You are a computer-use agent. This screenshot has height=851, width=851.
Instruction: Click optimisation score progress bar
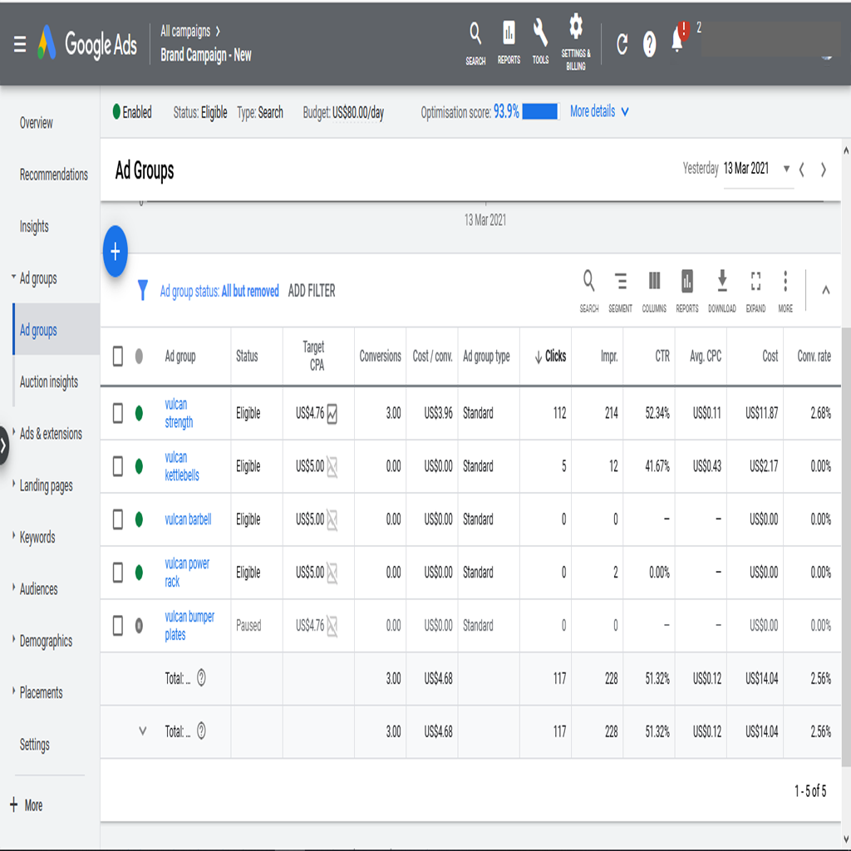tap(540, 111)
